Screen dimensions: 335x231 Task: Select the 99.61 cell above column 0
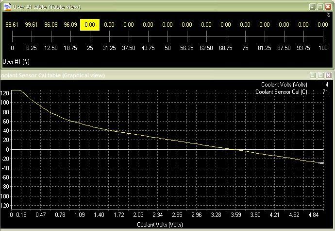pyautogui.click(x=12, y=25)
